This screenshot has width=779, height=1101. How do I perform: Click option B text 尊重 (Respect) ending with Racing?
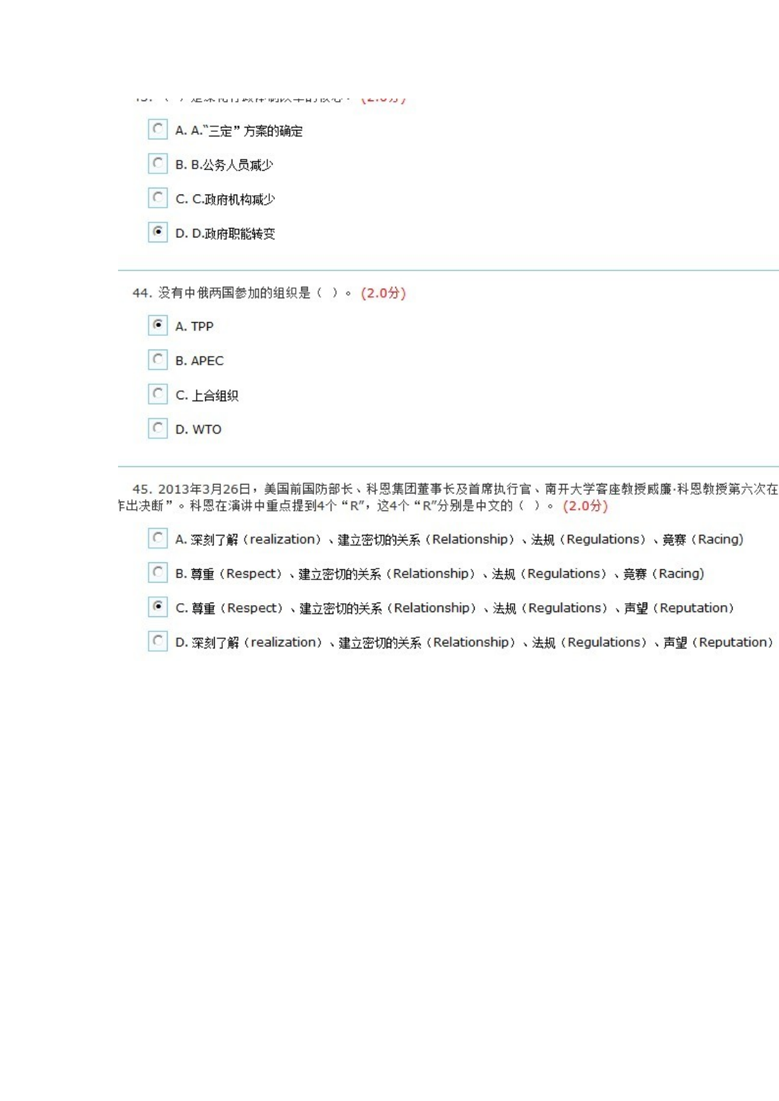440,574
